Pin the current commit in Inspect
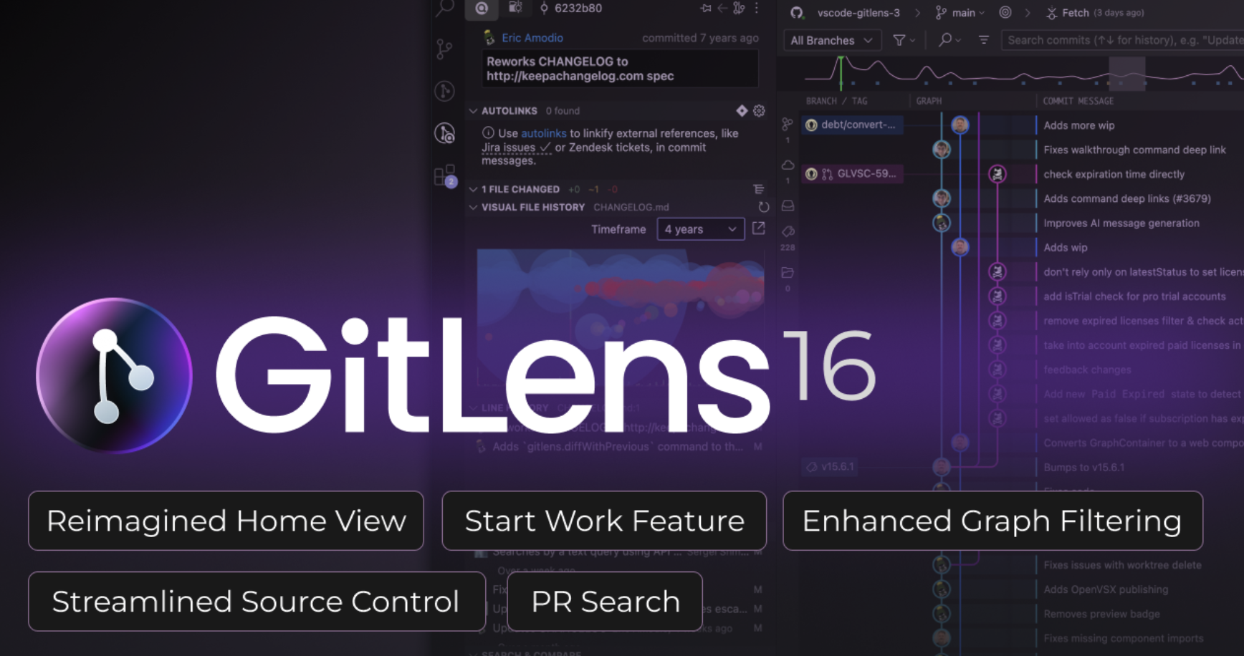Viewport: 1244px width, 656px height. [x=706, y=9]
